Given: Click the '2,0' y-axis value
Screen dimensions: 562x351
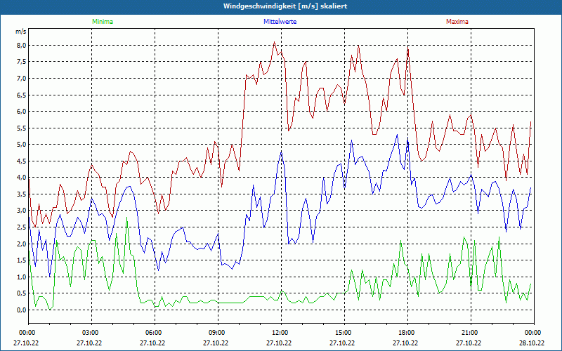Looking at the screenshot, I should (21, 244).
